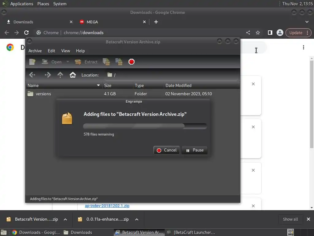The width and height of the screenshot is (314, 236).
Task: Click the Location path field
Action: coord(172,75)
